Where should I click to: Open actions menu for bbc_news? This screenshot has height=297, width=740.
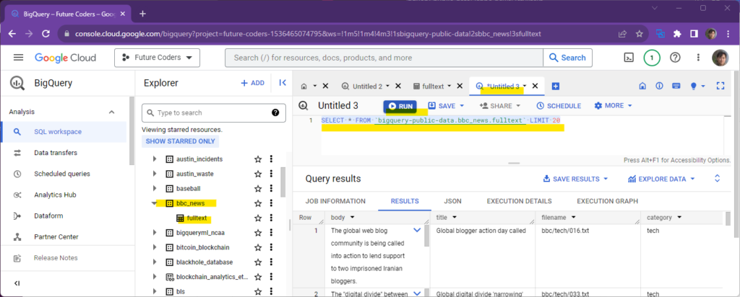click(271, 203)
